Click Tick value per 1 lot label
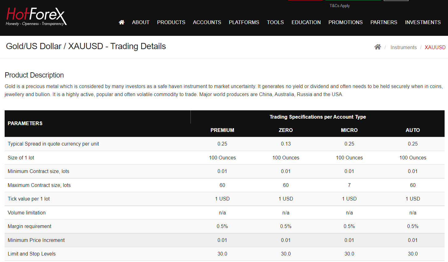Screen dimensions: 448x262 click(x=29, y=199)
